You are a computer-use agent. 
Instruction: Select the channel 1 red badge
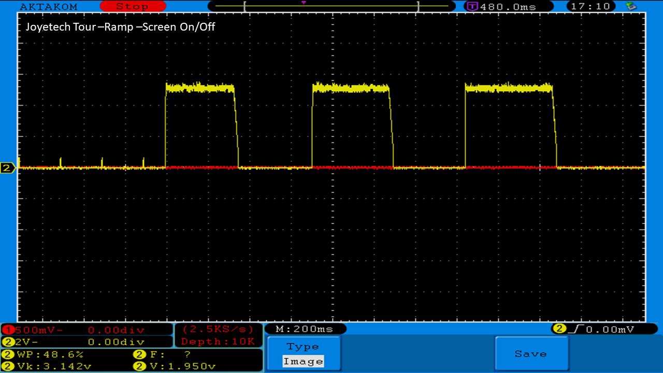[7, 330]
